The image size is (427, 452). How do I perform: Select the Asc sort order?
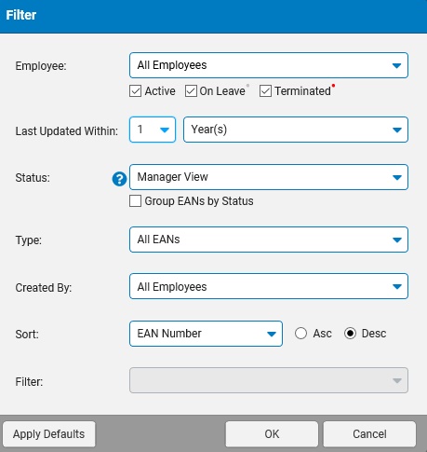[300, 334]
